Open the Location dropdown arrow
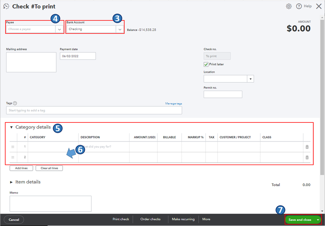Screen dimensions: 325x226 click(x=251, y=79)
